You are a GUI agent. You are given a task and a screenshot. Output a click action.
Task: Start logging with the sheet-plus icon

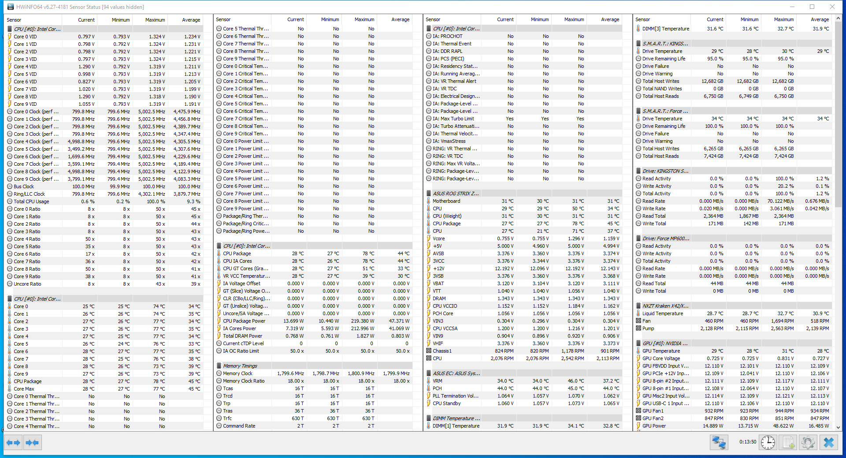(788, 442)
